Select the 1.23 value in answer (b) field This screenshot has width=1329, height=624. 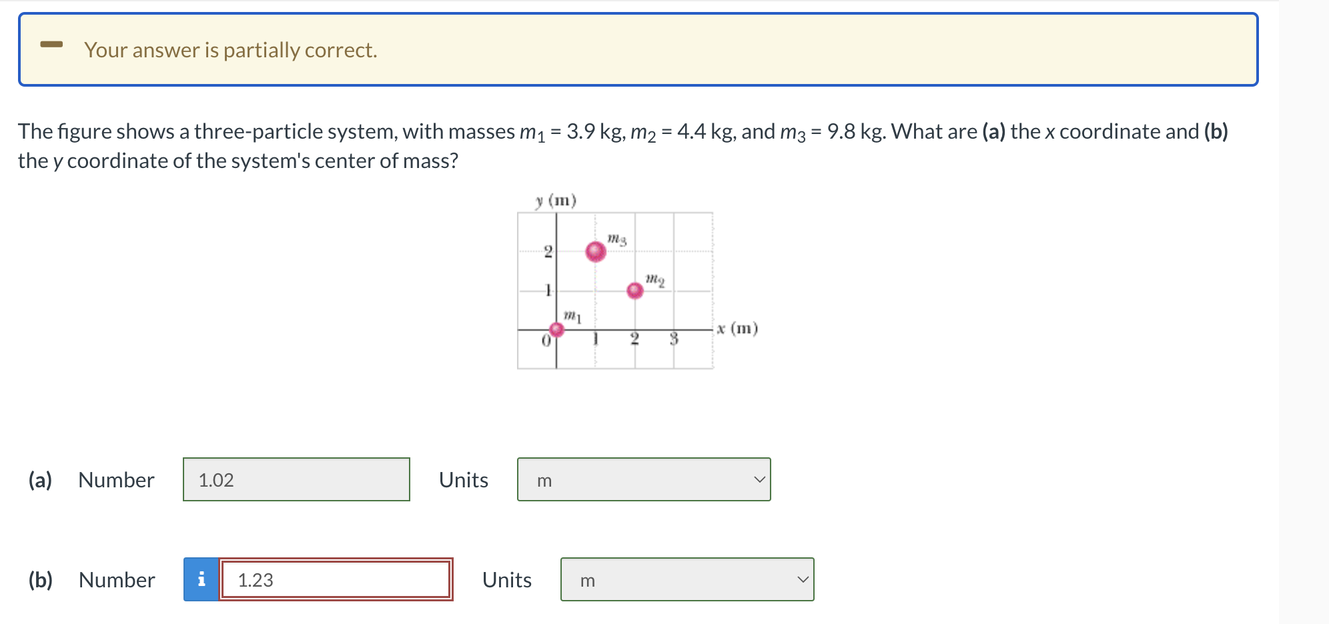255,580
